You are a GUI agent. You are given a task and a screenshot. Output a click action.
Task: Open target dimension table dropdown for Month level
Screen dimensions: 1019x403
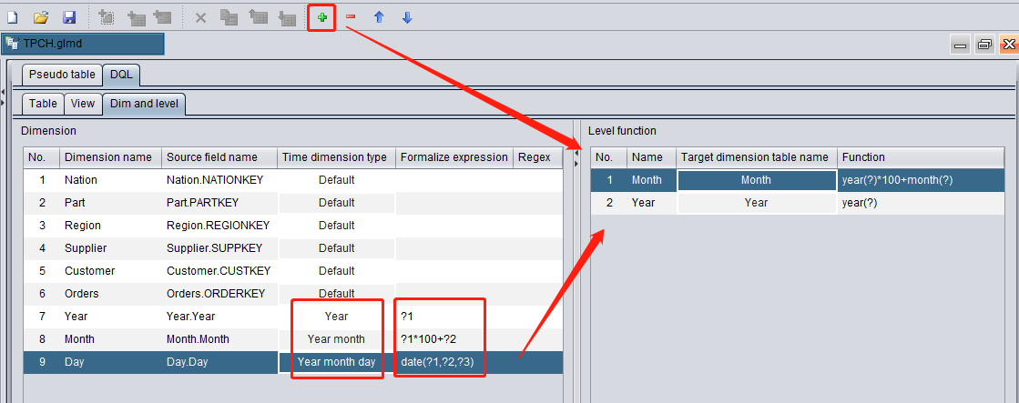tap(757, 180)
